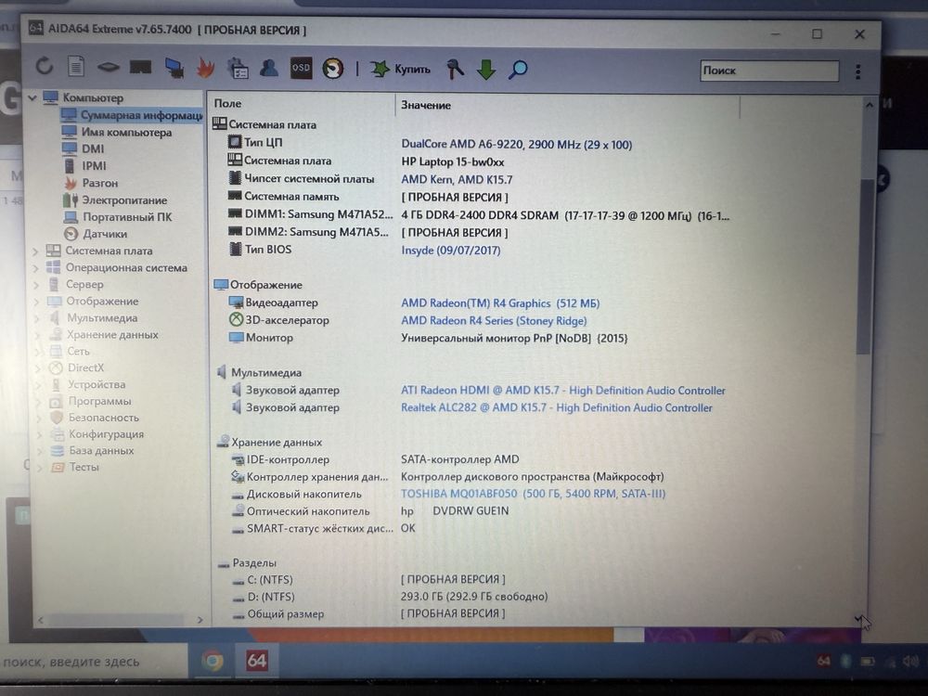Viewport: 928px width, 696px height.
Task: Open the checklist toolbar icon
Action: point(238,68)
